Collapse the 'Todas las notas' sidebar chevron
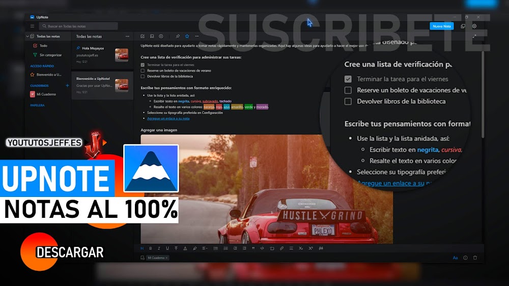The height and width of the screenshot is (286, 509). [27, 36]
